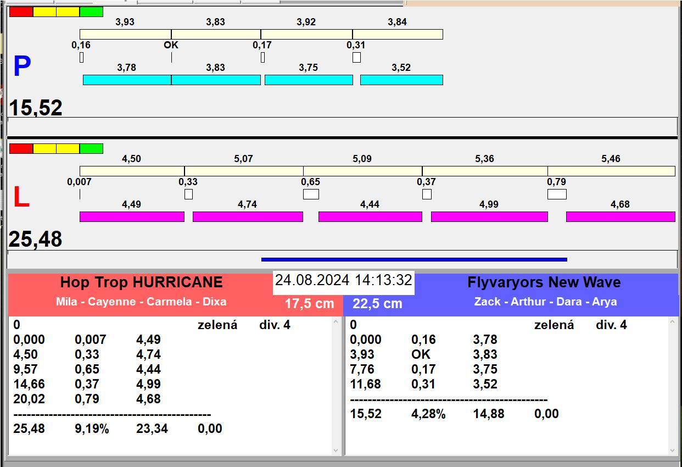The image size is (682, 467).
Task: Click the first yellow light in lane P
Action: [x=44, y=12]
